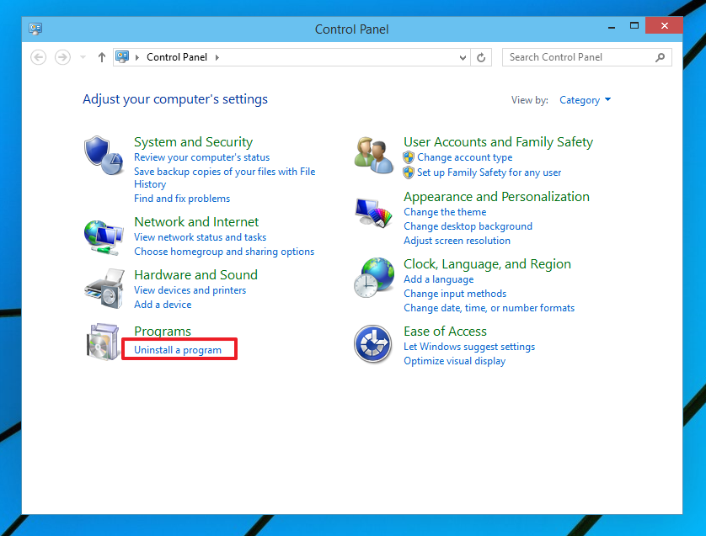Screen dimensions: 706x536
Task: Expand the address bar history dropdown
Action: (x=463, y=57)
